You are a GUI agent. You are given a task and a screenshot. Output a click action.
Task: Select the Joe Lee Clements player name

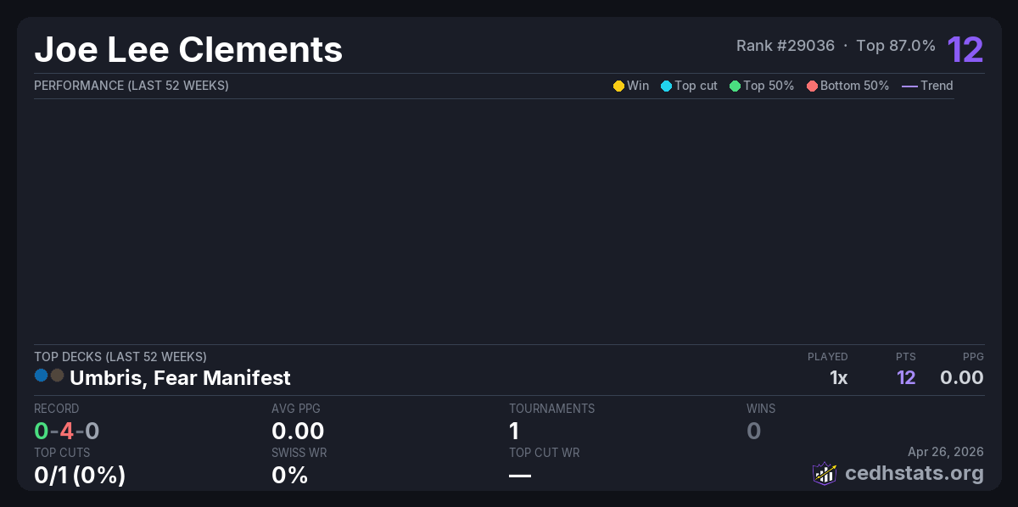coord(188,50)
